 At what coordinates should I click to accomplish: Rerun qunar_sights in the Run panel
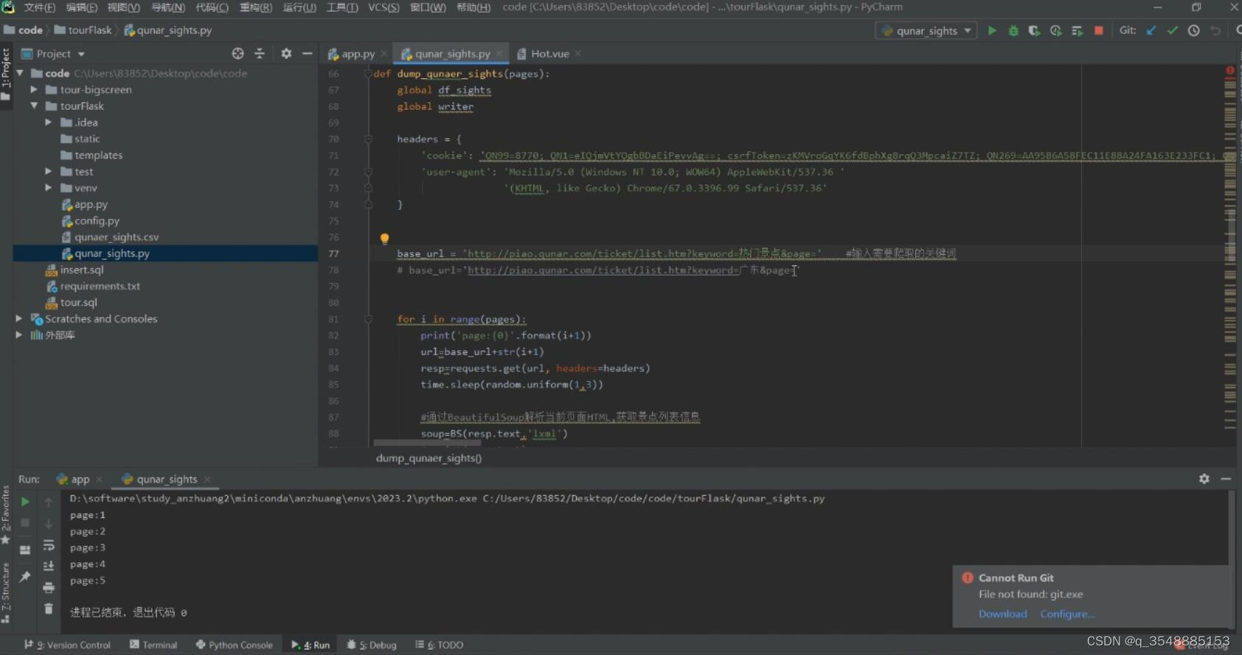click(25, 502)
